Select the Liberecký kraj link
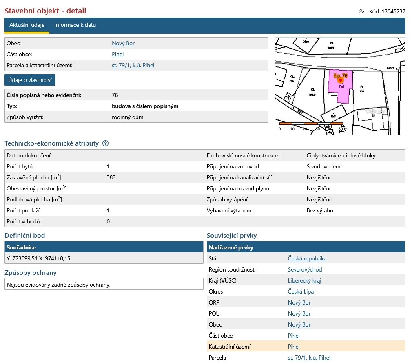This screenshot has width=412, height=362. (304, 280)
